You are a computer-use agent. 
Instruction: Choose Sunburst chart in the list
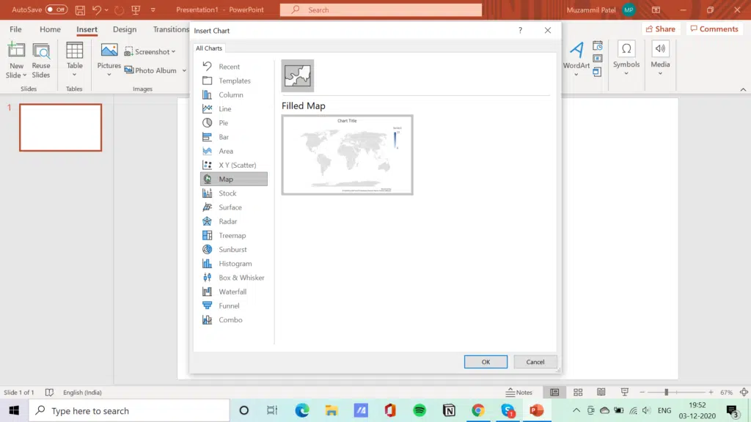point(232,250)
